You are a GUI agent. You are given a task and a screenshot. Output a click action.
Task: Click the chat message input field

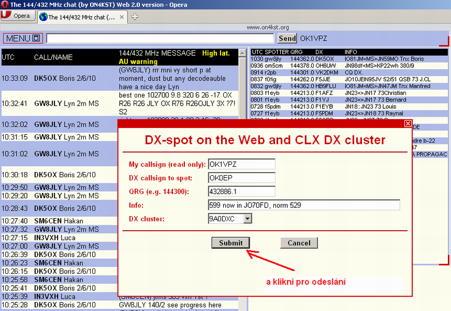(159, 38)
